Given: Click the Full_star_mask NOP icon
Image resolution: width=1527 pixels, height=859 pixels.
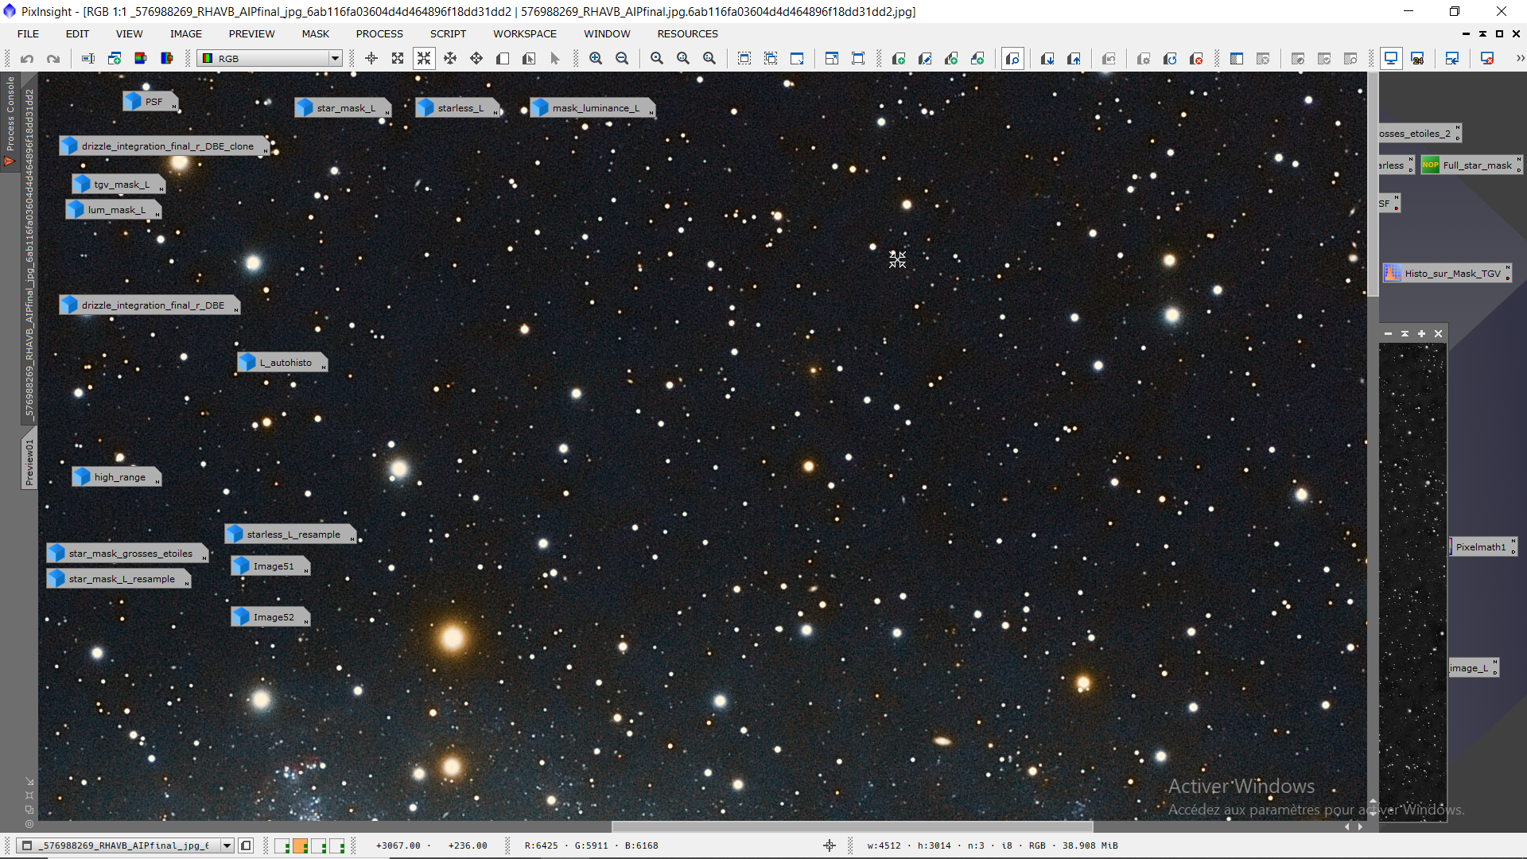Looking at the screenshot, I should (1470, 165).
